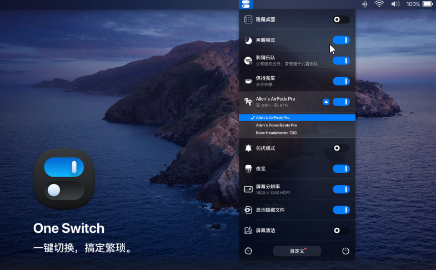This screenshot has width=436, height=270.
Task: Click the settings gear icon in panel footer
Action: point(248,251)
